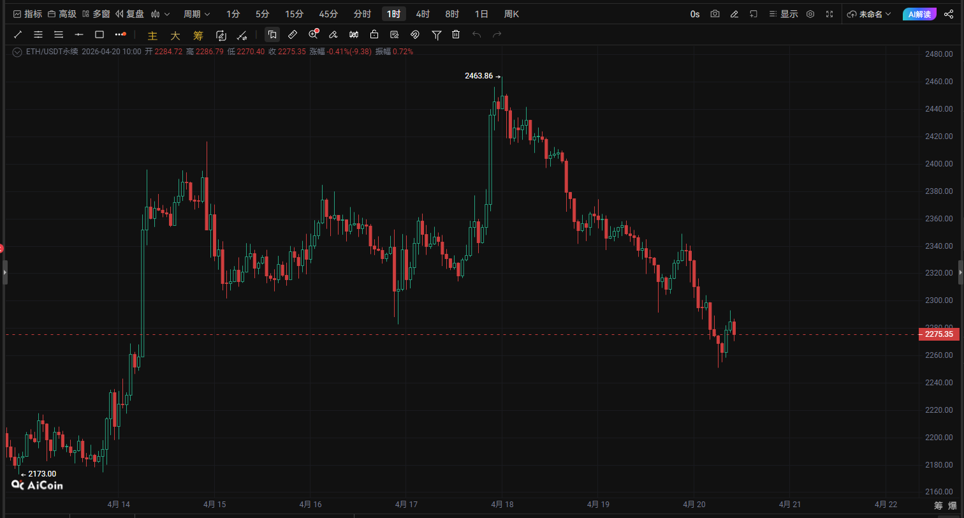Activate the zoom-in magnifier tool
This screenshot has width=964, height=518.
pos(313,34)
